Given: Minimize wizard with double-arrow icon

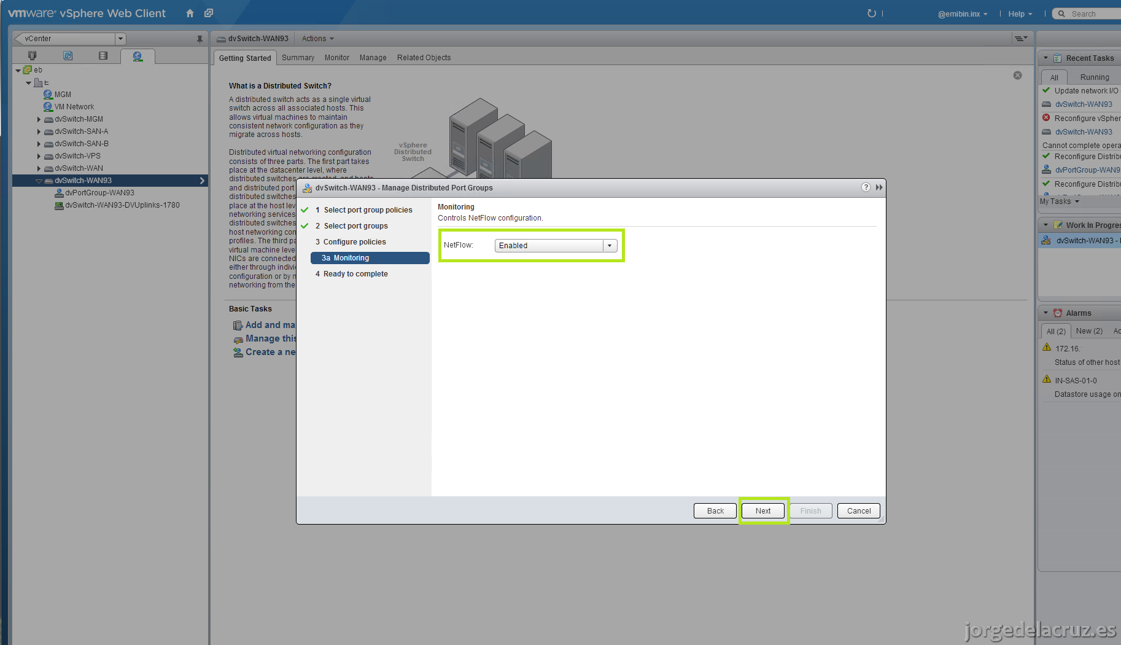Looking at the screenshot, I should click(879, 187).
